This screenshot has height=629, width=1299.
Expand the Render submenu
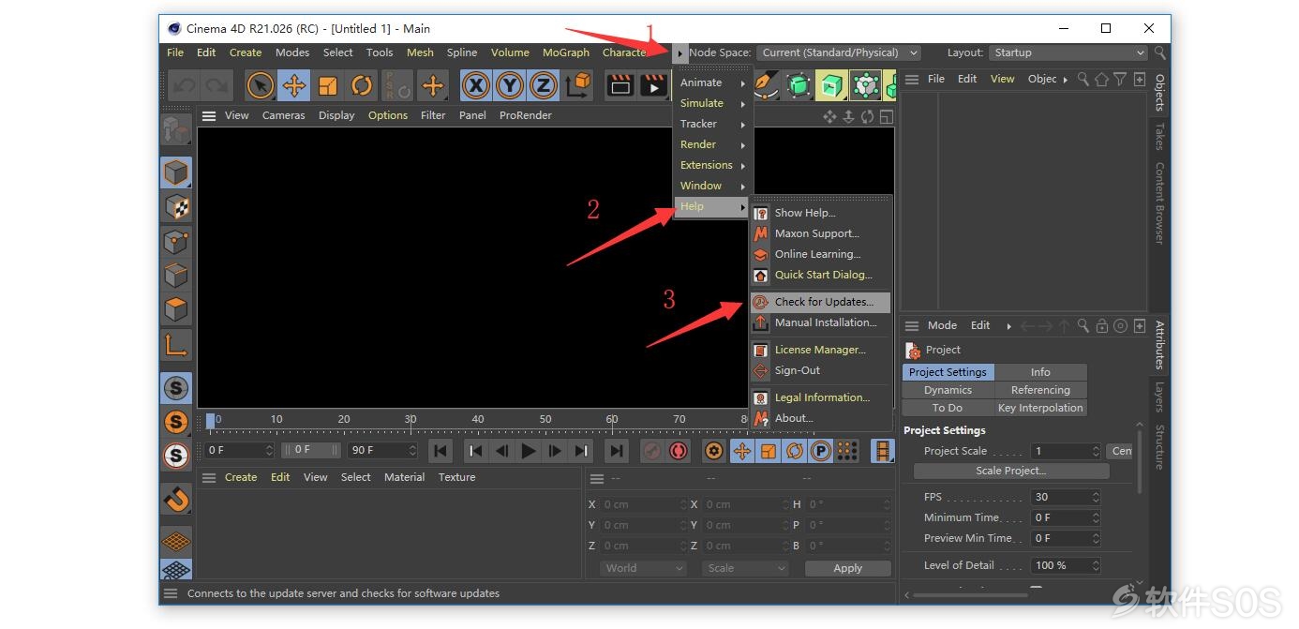[x=713, y=144]
